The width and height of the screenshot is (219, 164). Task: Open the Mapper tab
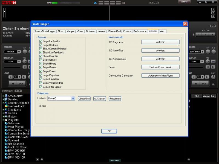click(x=71, y=31)
